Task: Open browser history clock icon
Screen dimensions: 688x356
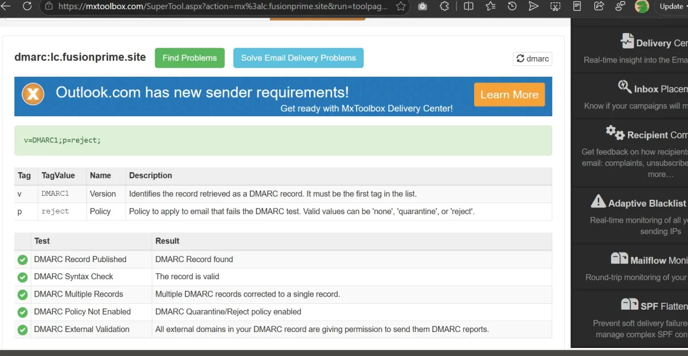Action: click(x=512, y=6)
